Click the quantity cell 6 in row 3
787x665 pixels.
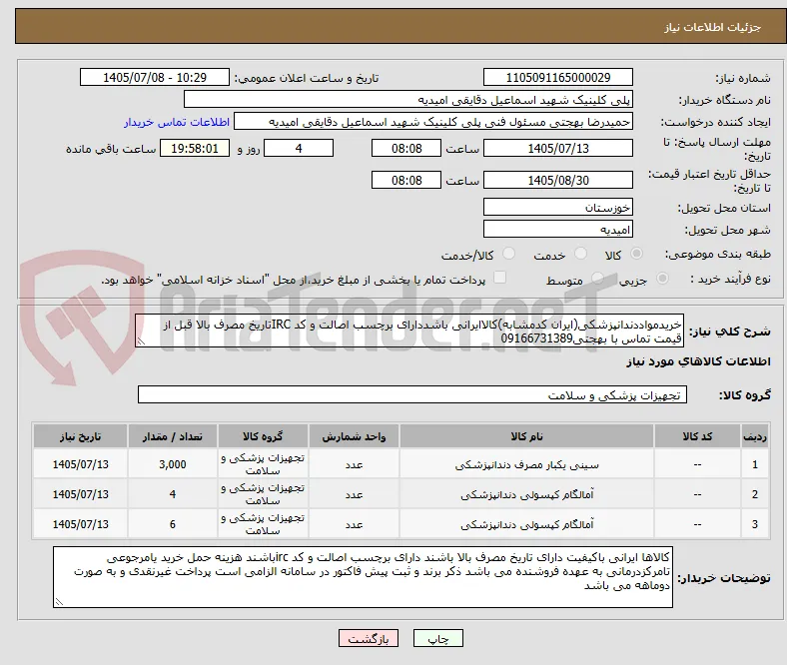pyautogui.click(x=172, y=523)
